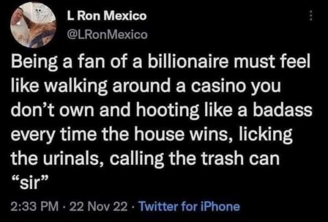Click the @LRonMexico handle
Image resolution: width=328 pixels, height=222 pixels.
pos(107,34)
